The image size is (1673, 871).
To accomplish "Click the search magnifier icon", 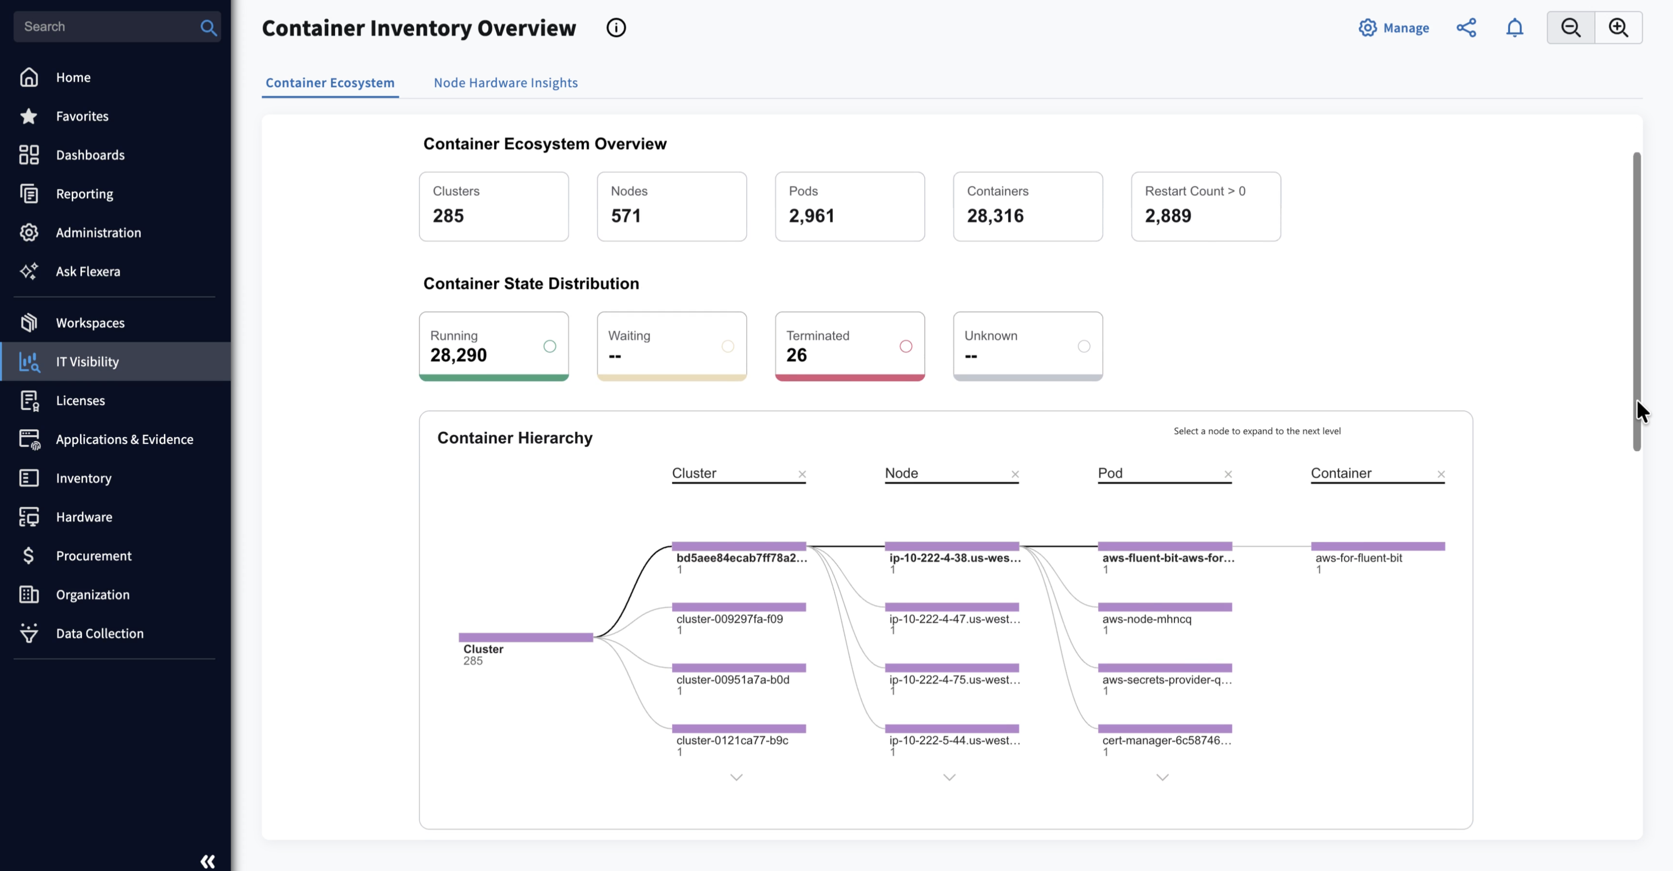I will 208,27.
